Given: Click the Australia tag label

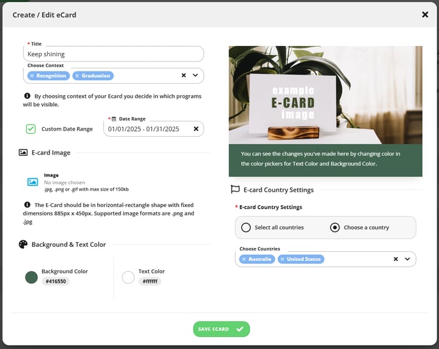Looking at the screenshot, I should 260,259.
